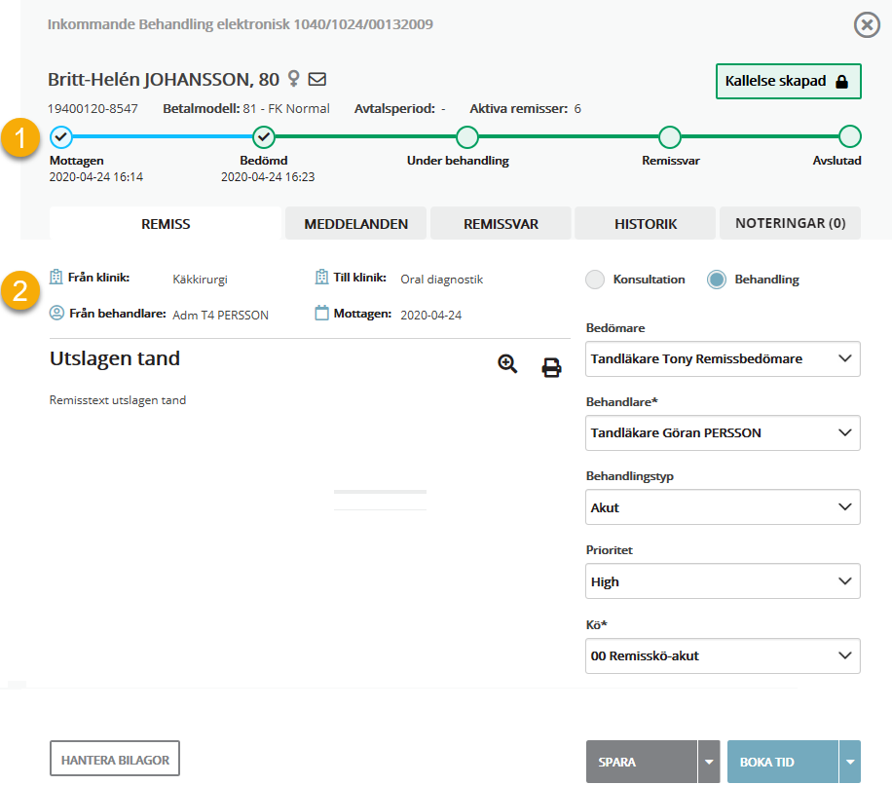Select the Behandling radio button
Viewport: 892px width, 785px height.
(717, 280)
